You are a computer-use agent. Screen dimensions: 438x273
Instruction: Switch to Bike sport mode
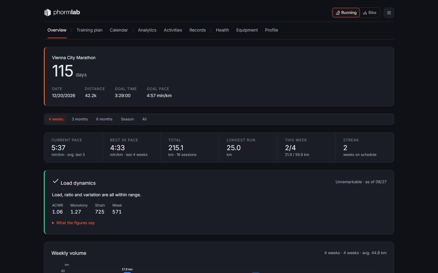pyautogui.click(x=370, y=13)
